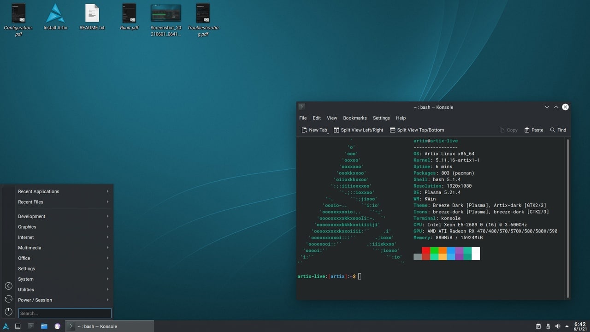Click the Paste toolbar button
The image size is (590, 332).
(x=534, y=130)
